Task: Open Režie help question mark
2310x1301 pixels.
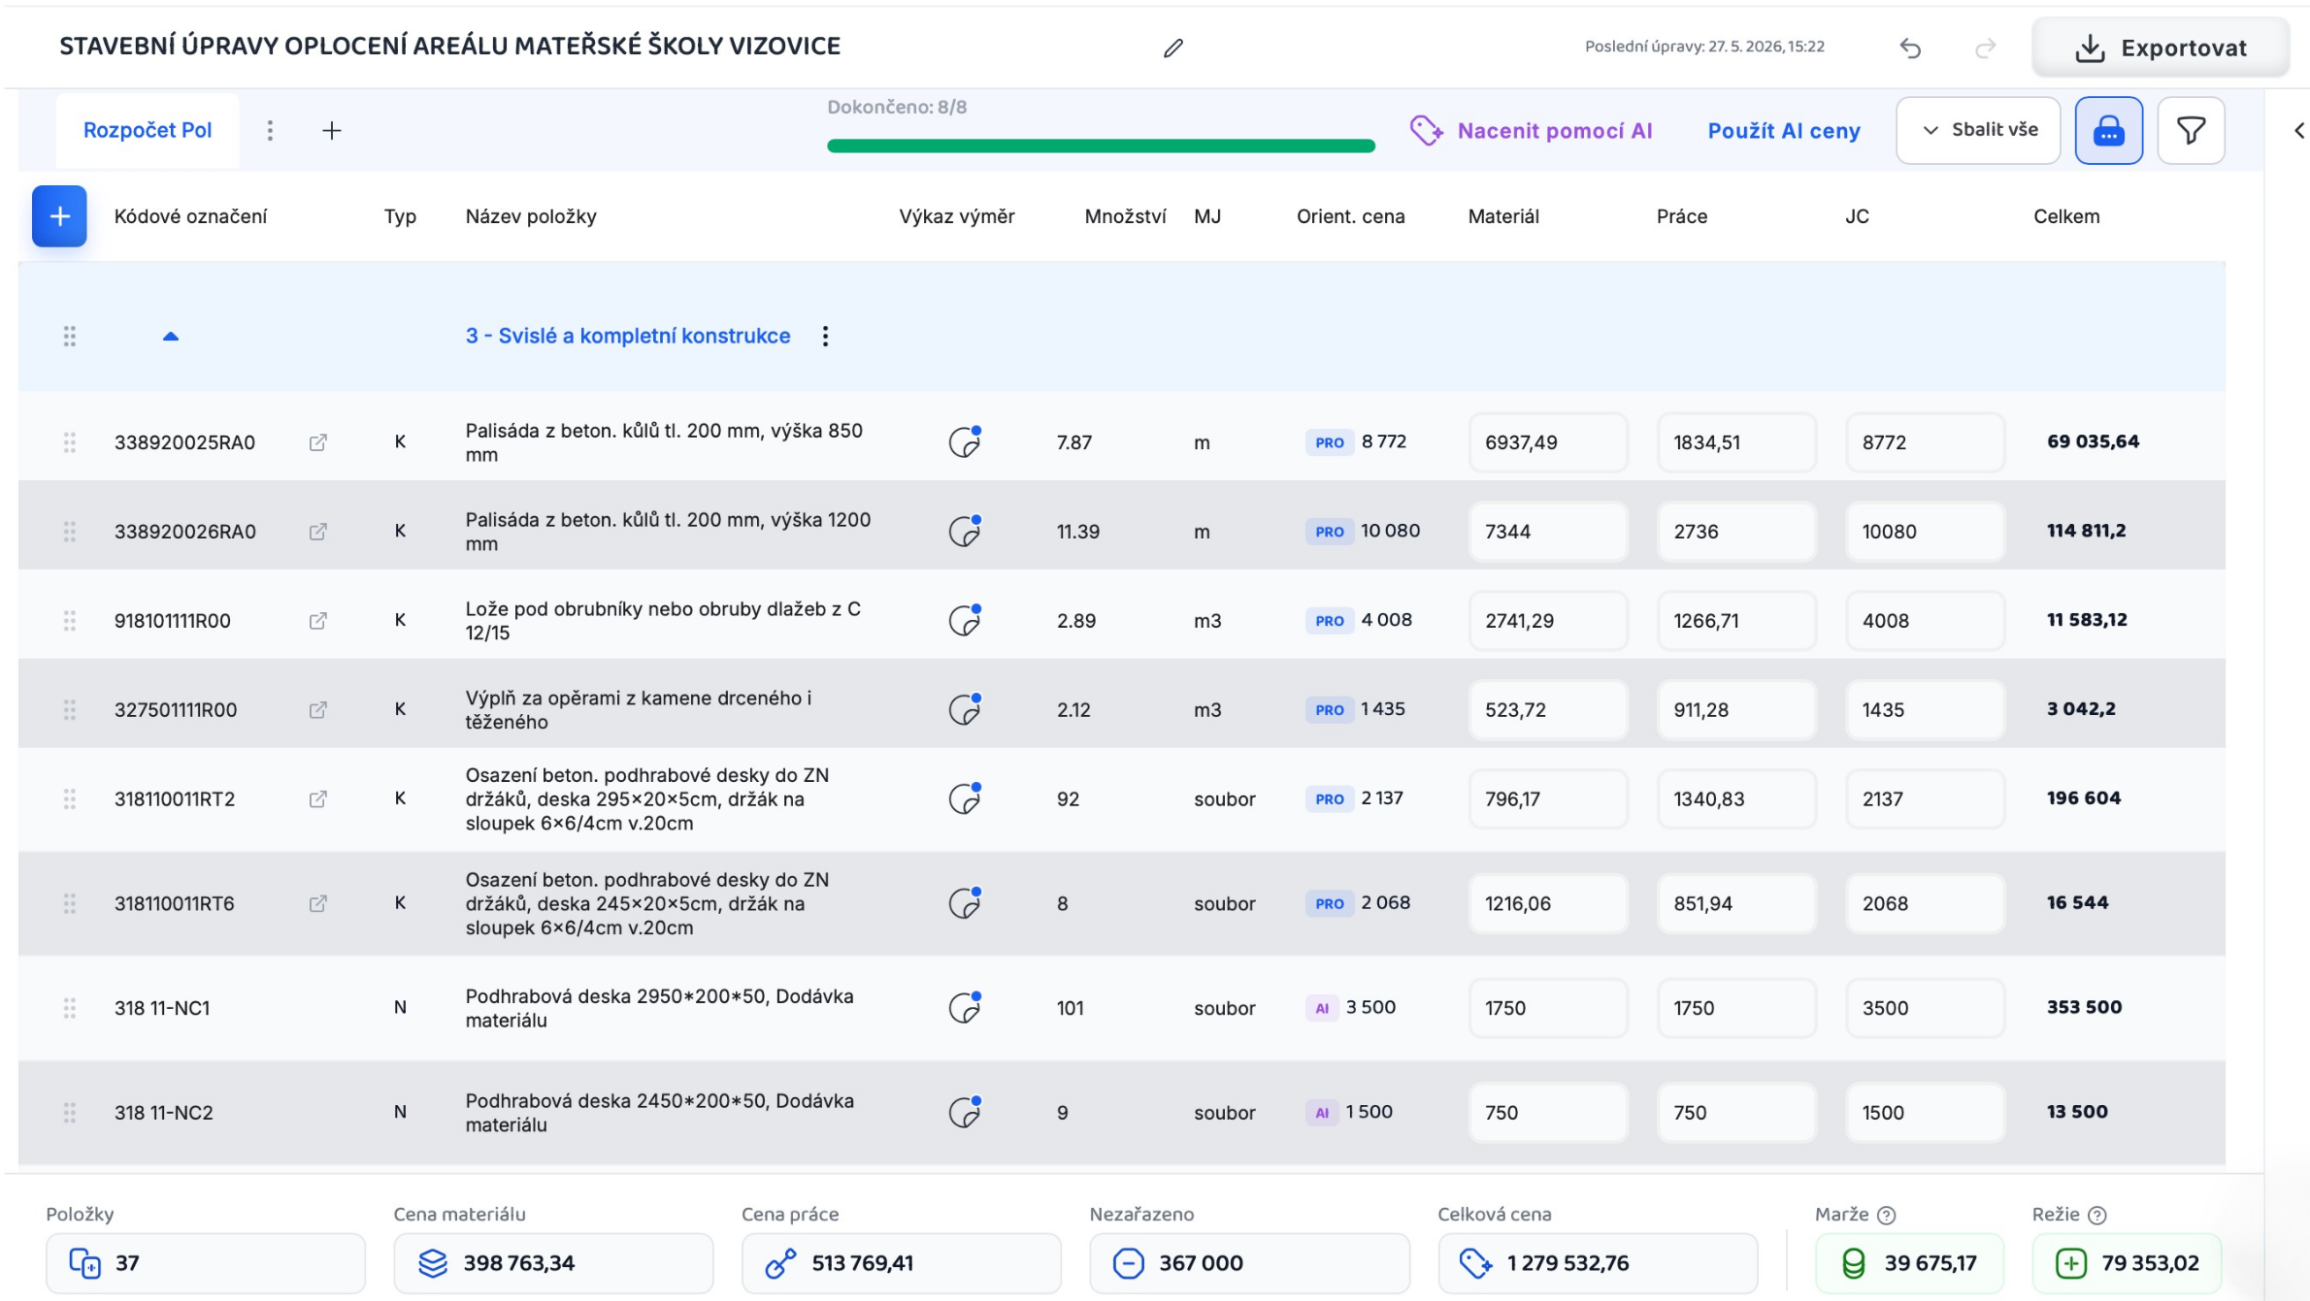Action: (2097, 1215)
